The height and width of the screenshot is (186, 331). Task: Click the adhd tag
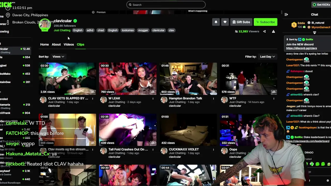90,30
